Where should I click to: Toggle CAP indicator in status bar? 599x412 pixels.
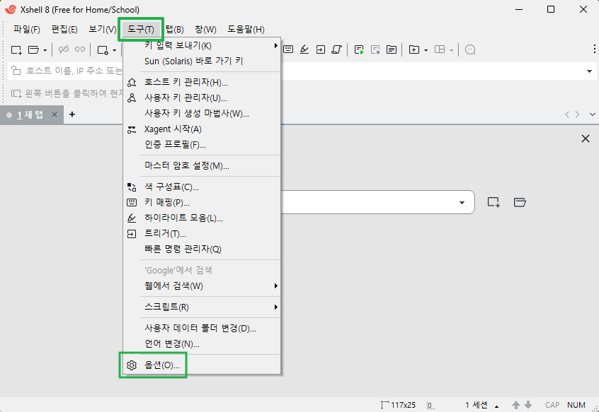click(552, 404)
